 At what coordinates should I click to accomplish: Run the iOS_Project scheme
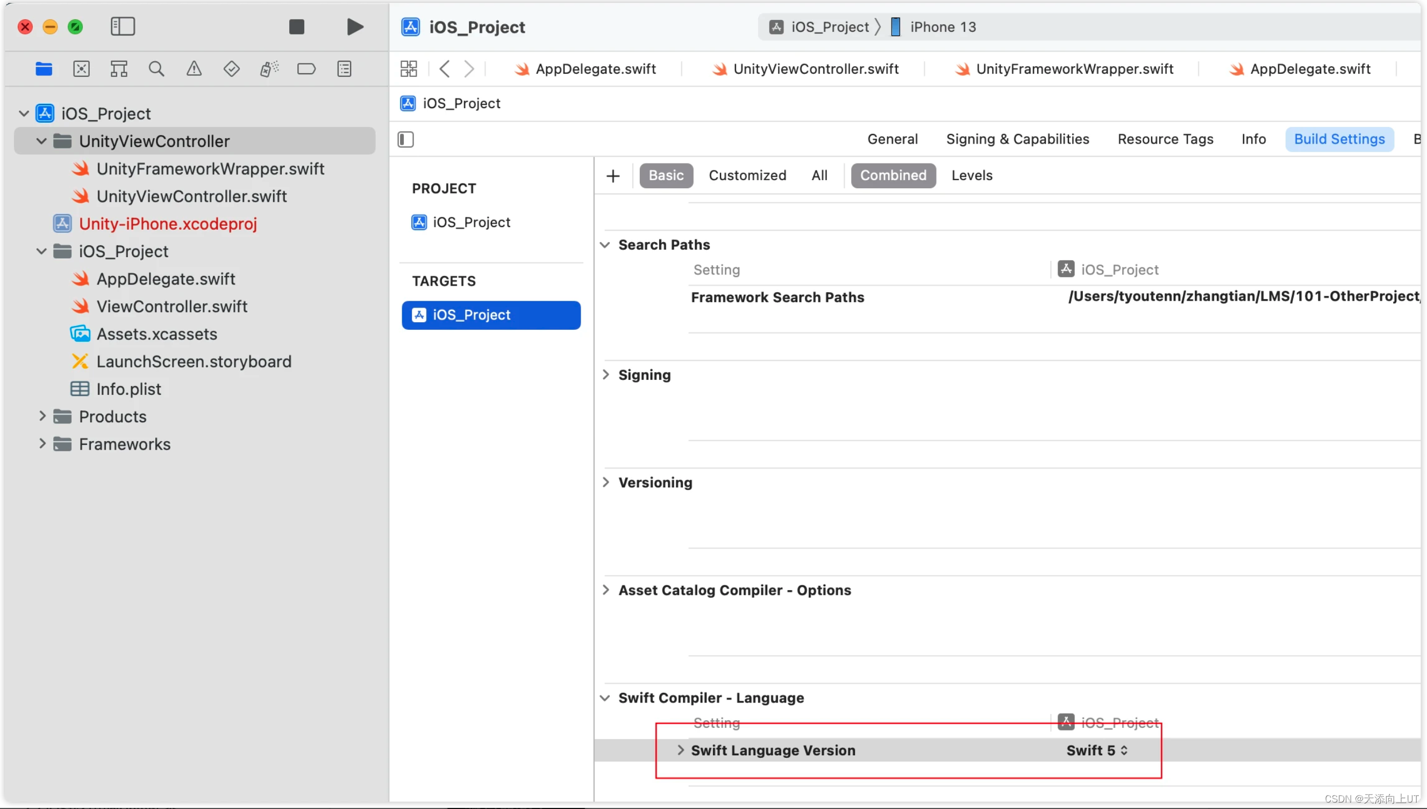coord(355,26)
